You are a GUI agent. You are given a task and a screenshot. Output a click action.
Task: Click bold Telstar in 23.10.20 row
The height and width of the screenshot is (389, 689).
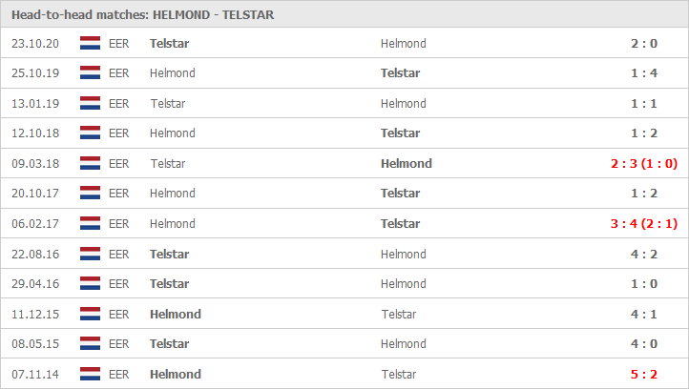[x=169, y=44]
